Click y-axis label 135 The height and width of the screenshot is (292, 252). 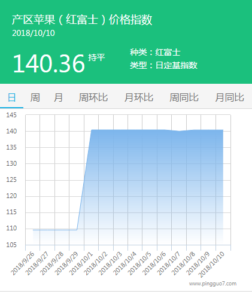tap(11, 147)
